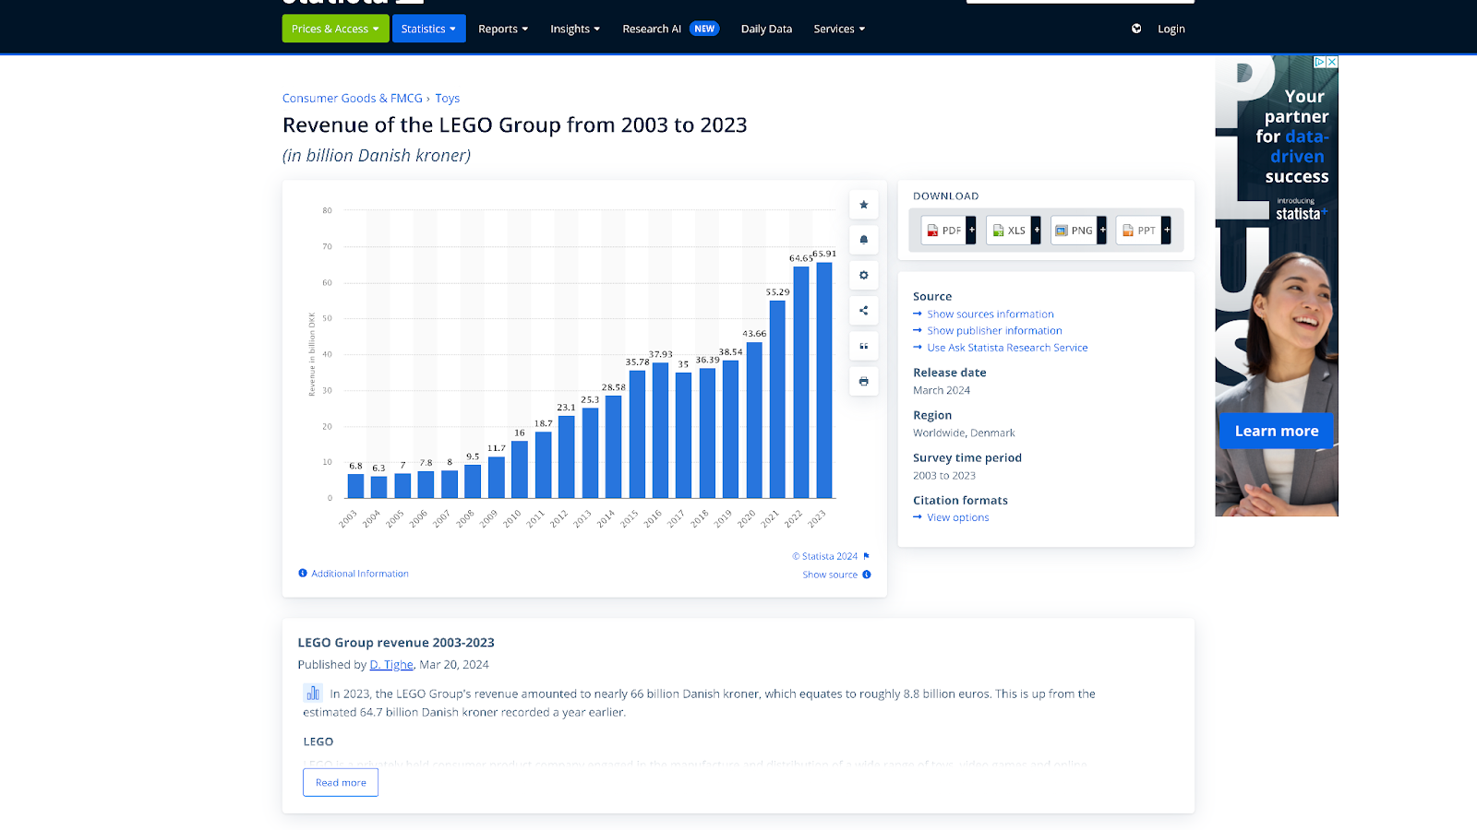
Task: Click the bell notification icon beside chart
Action: [x=863, y=240]
